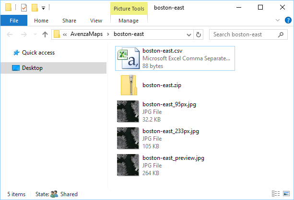294x200 pixels.
Task: Click the magnifier search icon
Action: pos(281,34)
